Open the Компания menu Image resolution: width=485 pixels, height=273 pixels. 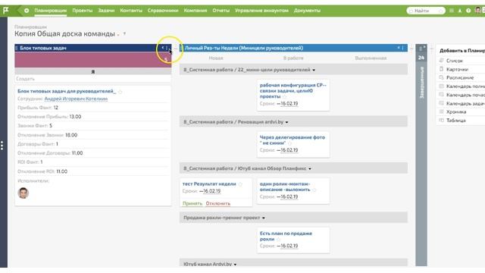[x=196, y=11]
